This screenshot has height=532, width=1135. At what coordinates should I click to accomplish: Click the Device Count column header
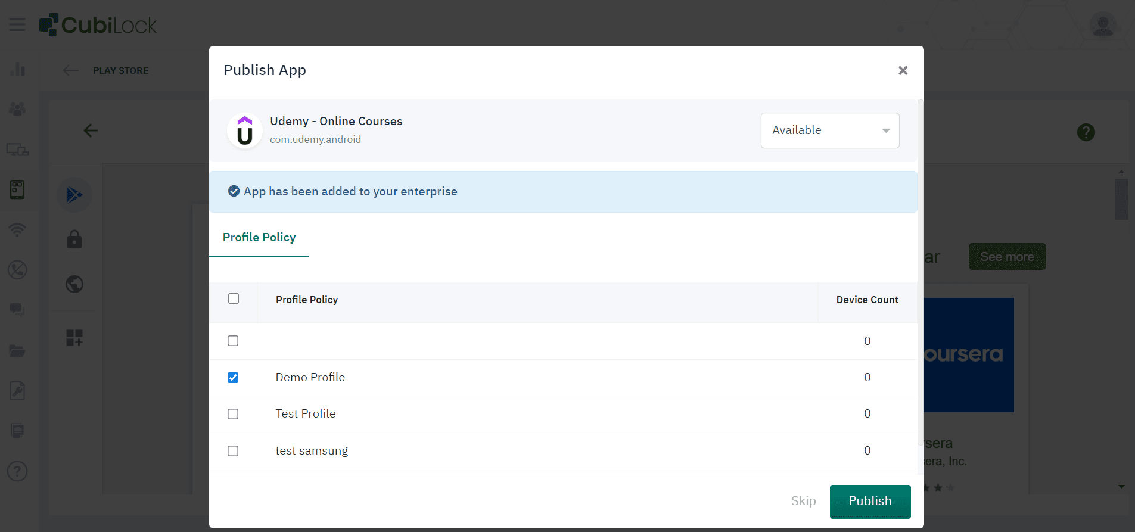pyautogui.click(x=867, y=300)
